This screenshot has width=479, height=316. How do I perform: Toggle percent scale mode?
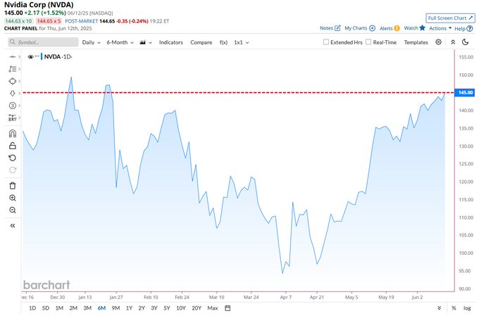tap(454, 308)
